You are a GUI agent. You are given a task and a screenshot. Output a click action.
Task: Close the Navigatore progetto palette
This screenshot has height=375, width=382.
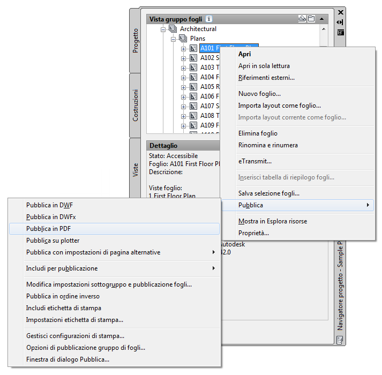[341, 12]
